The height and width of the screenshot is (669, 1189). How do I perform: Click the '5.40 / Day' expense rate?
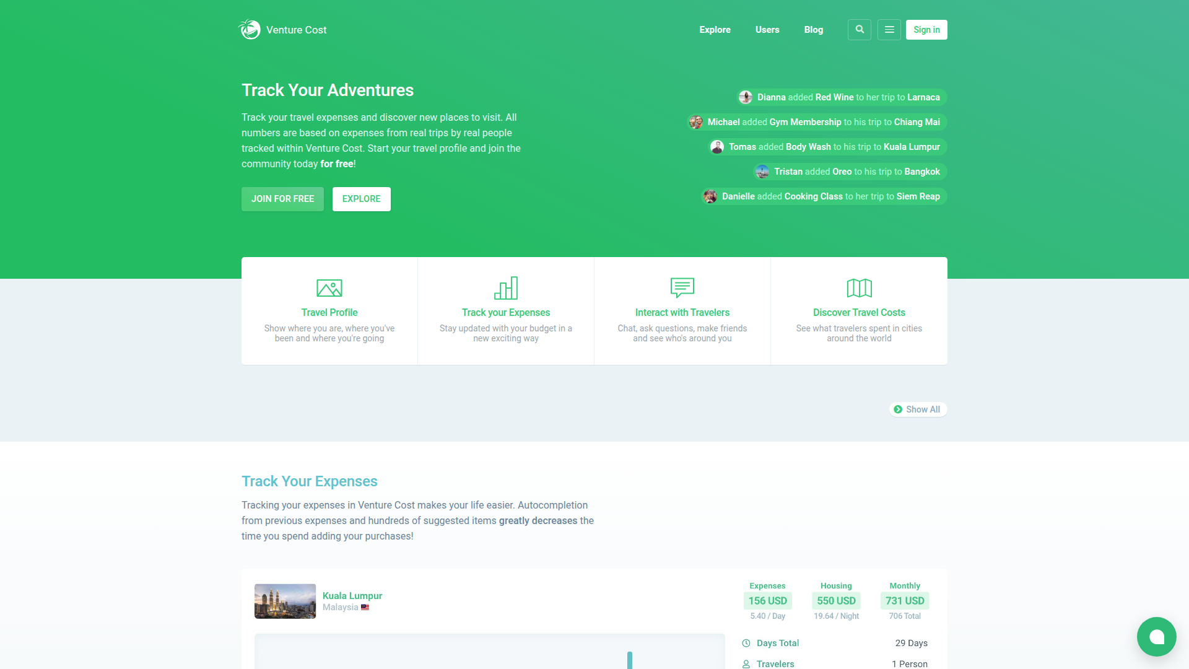pos(768,616)
